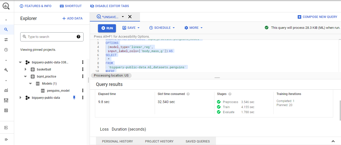Collapse the Models (1) group
341x145 pixels.
(x=31, y=83)
